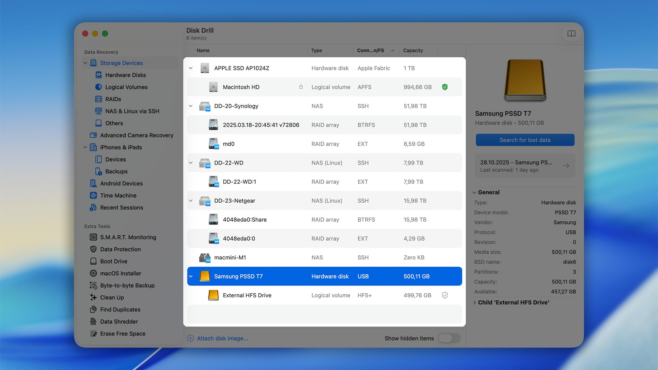Open the Erase Free Space icon
This screenshot has height=370, width=658.
(93, 333)
